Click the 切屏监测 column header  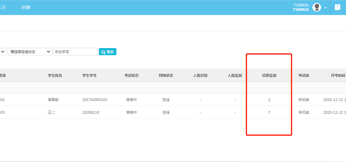[x=269, y=76]
